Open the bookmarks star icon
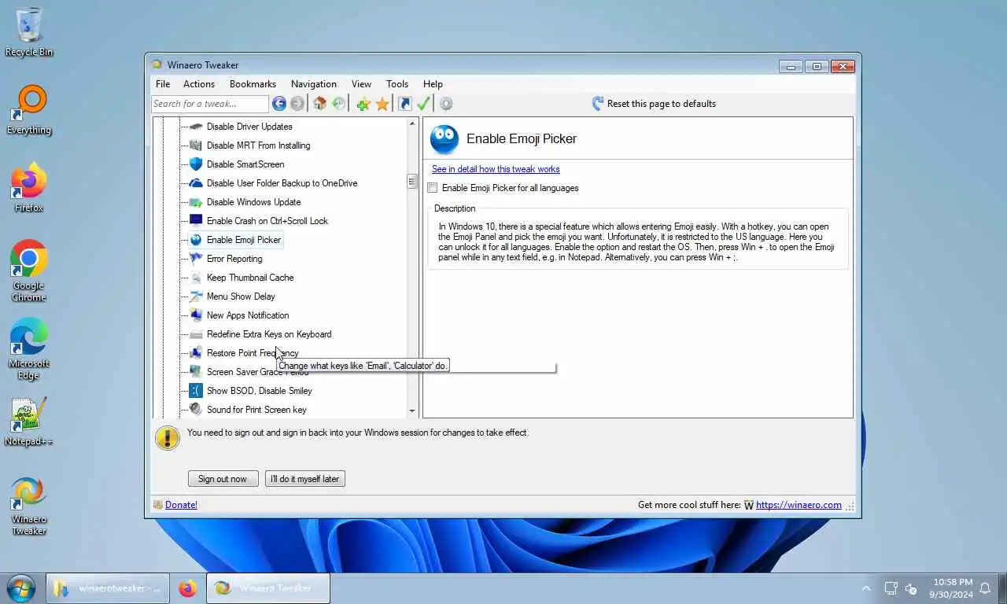Image resolution: width=1007 pixels, height=604 pixels. pyautogui.click(x=382, y=104)
